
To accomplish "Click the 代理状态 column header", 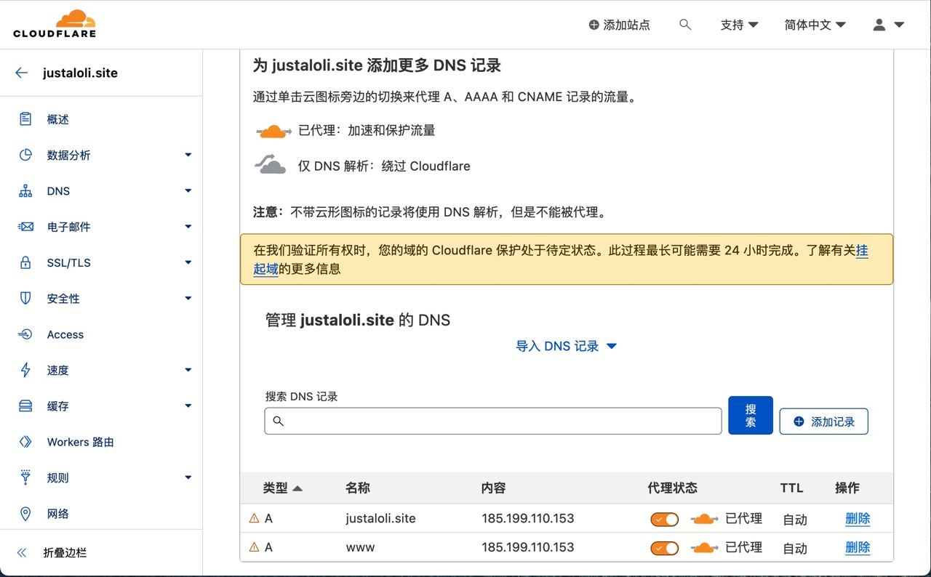I will pyautogui.click(x=673, y=488).
